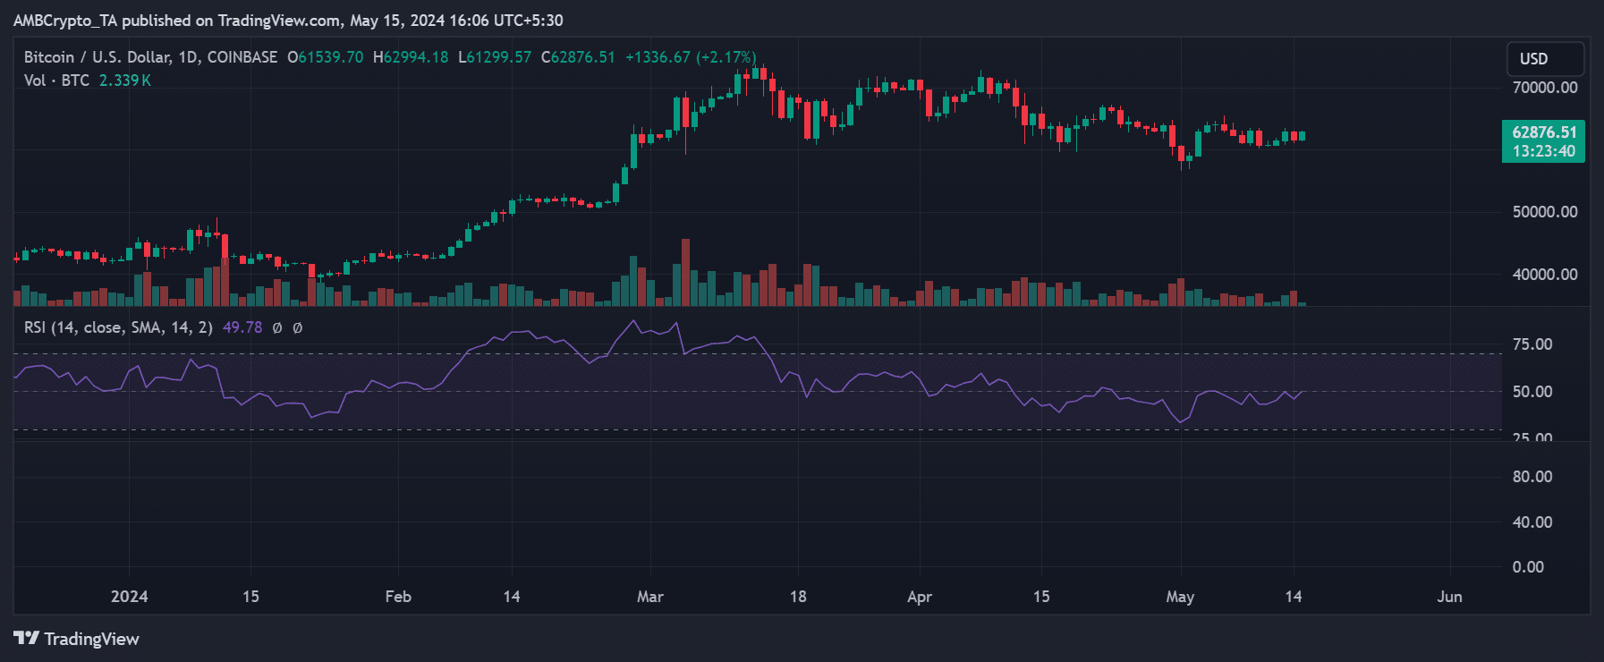Screen dimensions: 1604x662
Task: Click the 50.00 RSI axis label
Action: pyautogui.click(x=1532, y=392)
